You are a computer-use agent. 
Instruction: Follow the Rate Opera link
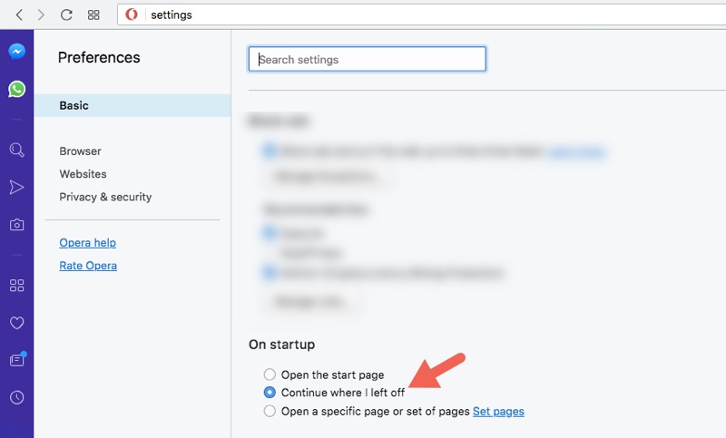click(x=88, y=266)
